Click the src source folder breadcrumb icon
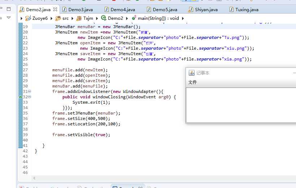Image resolution: width=296 pixels, height=188 pixels. (x=58, y=18)
